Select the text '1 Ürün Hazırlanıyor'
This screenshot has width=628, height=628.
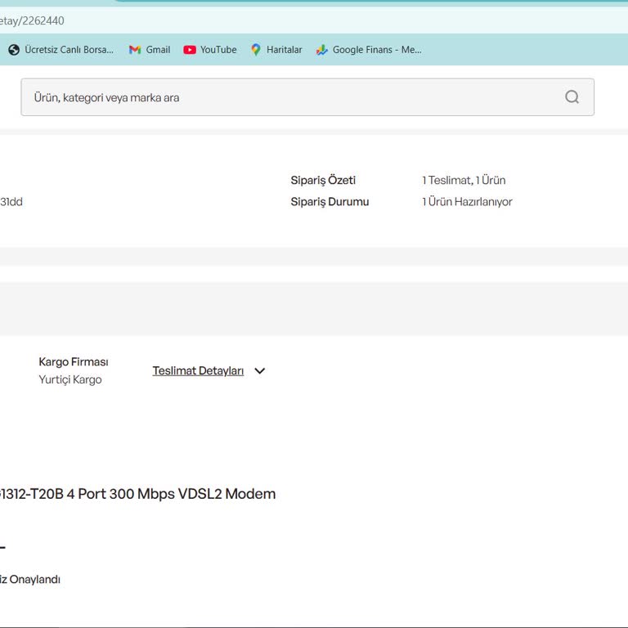[x=467, y=202]
